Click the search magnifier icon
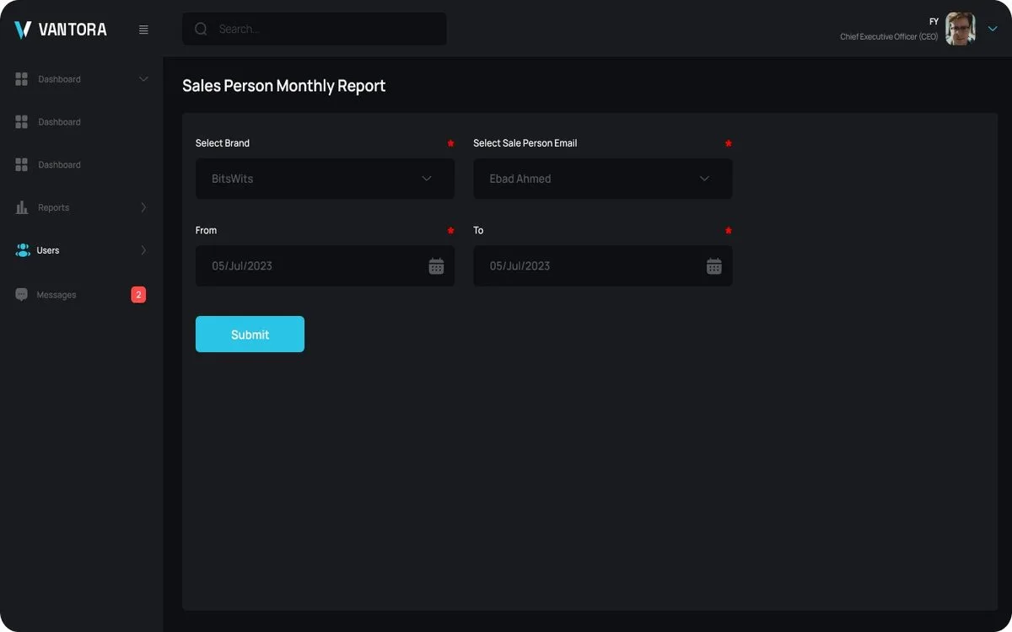 201,29
